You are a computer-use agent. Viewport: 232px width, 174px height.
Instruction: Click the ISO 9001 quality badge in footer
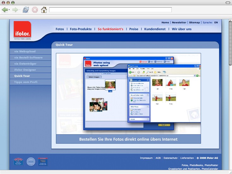pos(18,162)
